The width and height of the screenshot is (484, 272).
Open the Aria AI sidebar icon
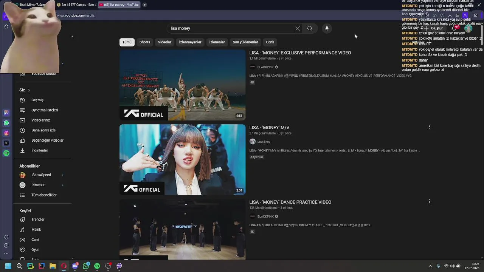click(6, 113)
